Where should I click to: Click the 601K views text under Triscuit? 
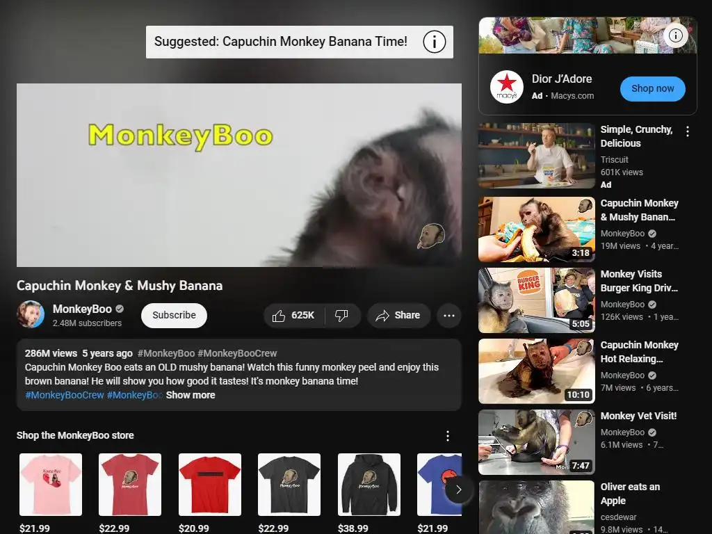622,172
